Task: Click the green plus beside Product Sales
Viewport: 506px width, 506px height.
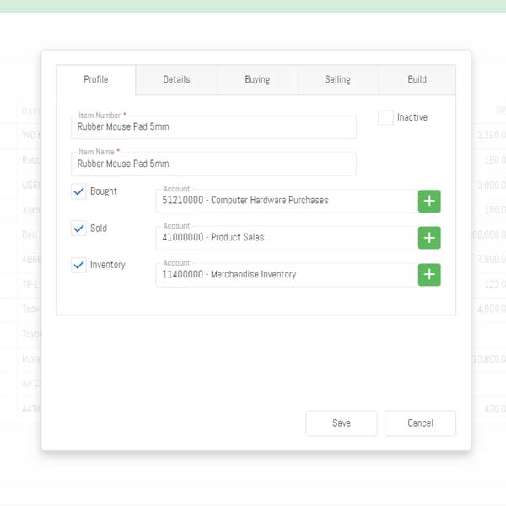Action: coord(429,238)
